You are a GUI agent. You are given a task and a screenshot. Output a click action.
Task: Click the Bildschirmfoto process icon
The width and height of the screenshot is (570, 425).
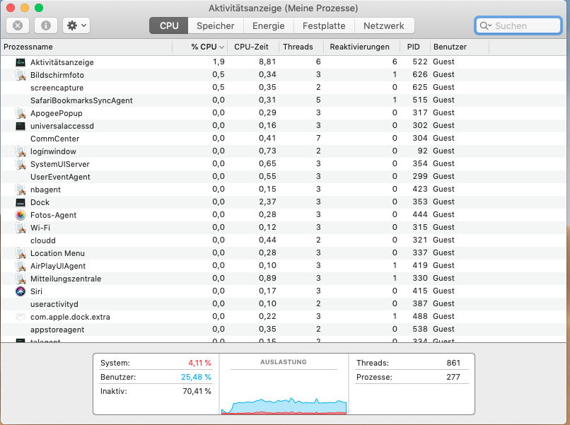pos(21,75)
